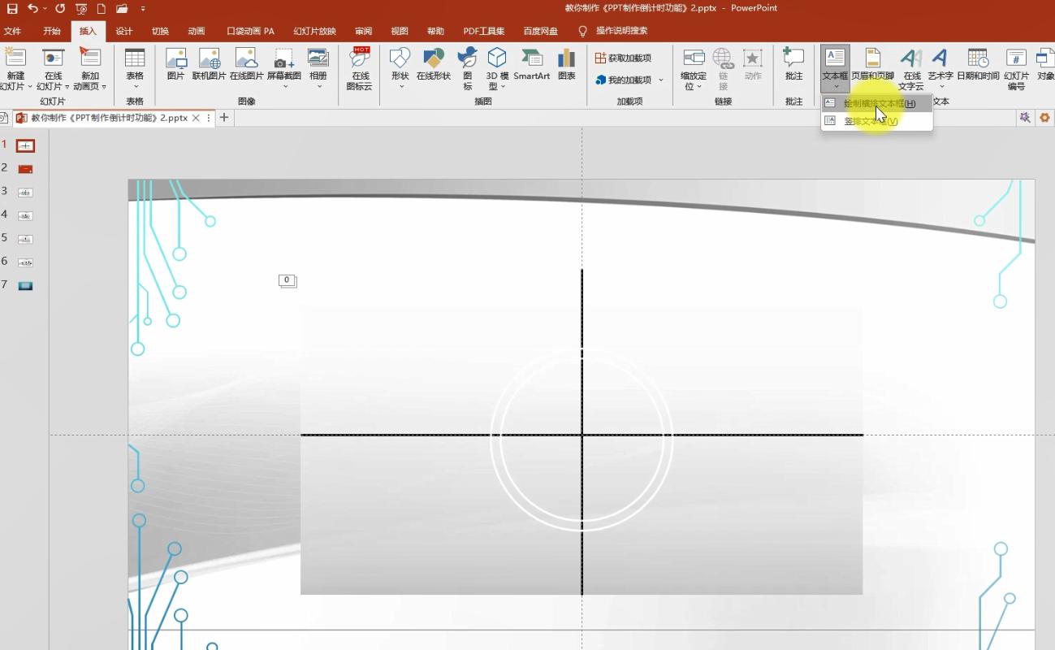The width and height of the screenshot is (1055, 650).
Task: Select slide 7 thumbnail in slide panel
Action: (26, 285)
